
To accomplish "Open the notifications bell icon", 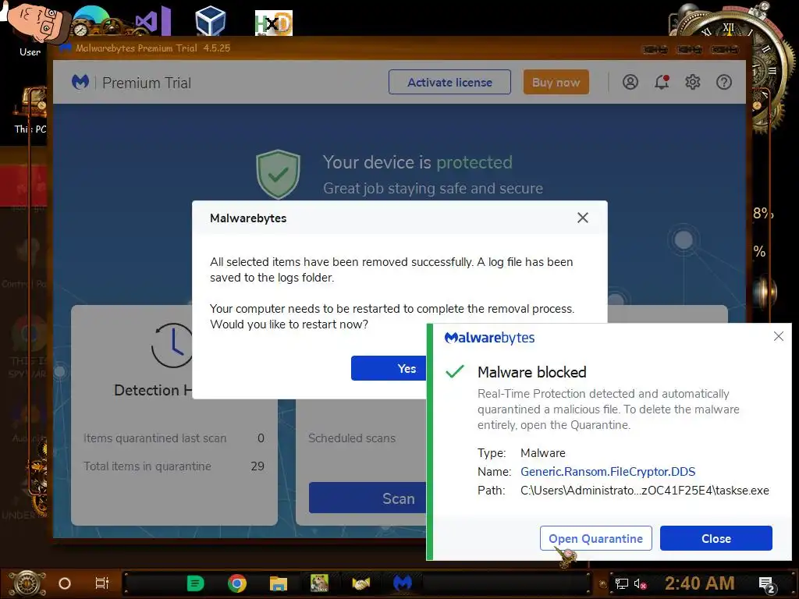I will [662, 82].
